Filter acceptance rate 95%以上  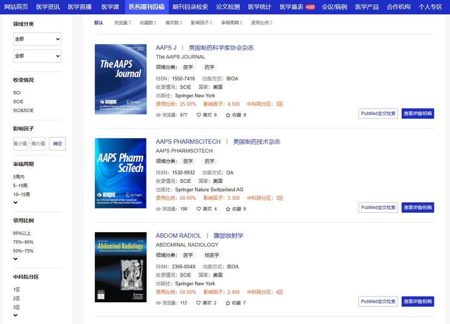pos(22,233)
